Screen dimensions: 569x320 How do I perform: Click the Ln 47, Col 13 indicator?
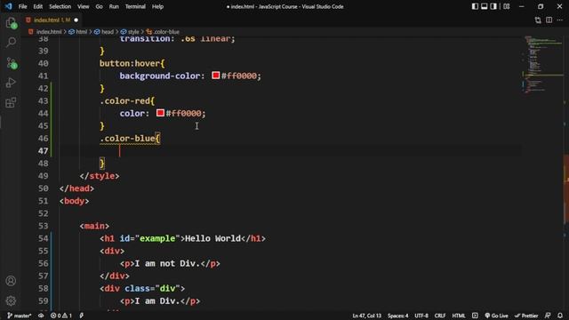click(366, 316)
